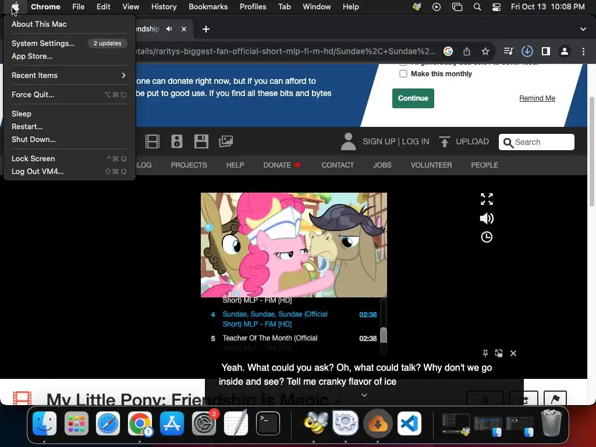
Task: Open the Archive audio speaker icon
Action: tap(177, 141)
